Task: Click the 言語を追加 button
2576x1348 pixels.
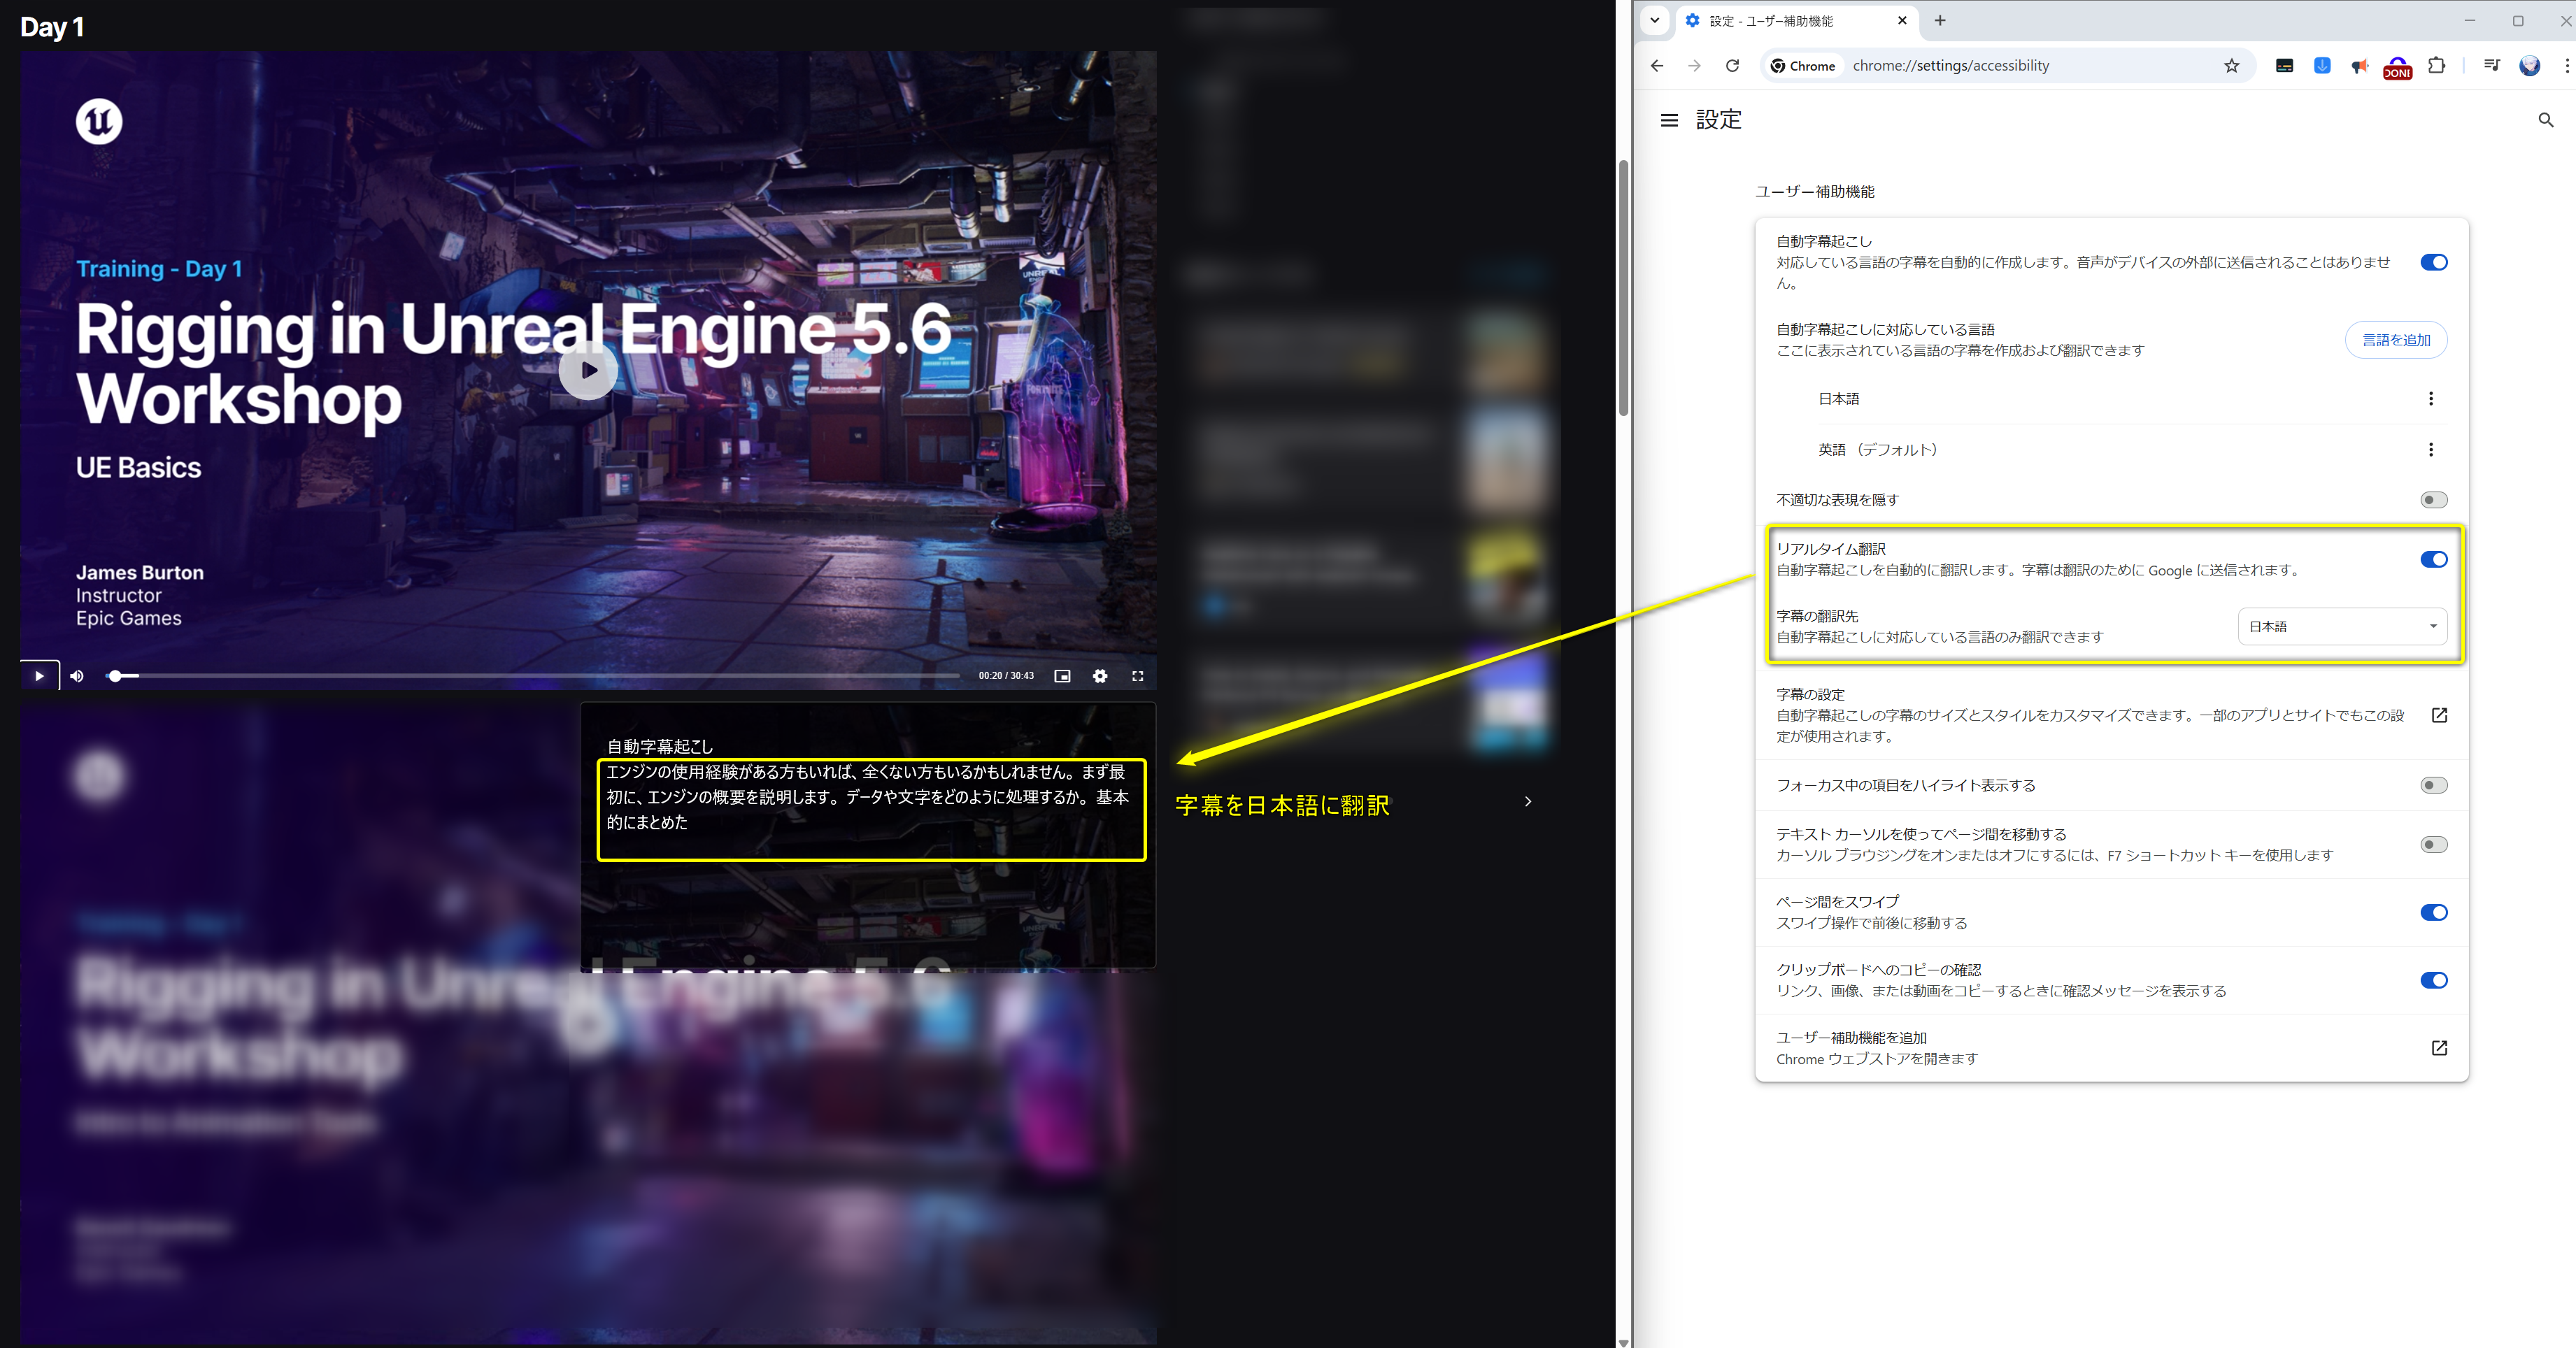Action: click(2396, 340)
